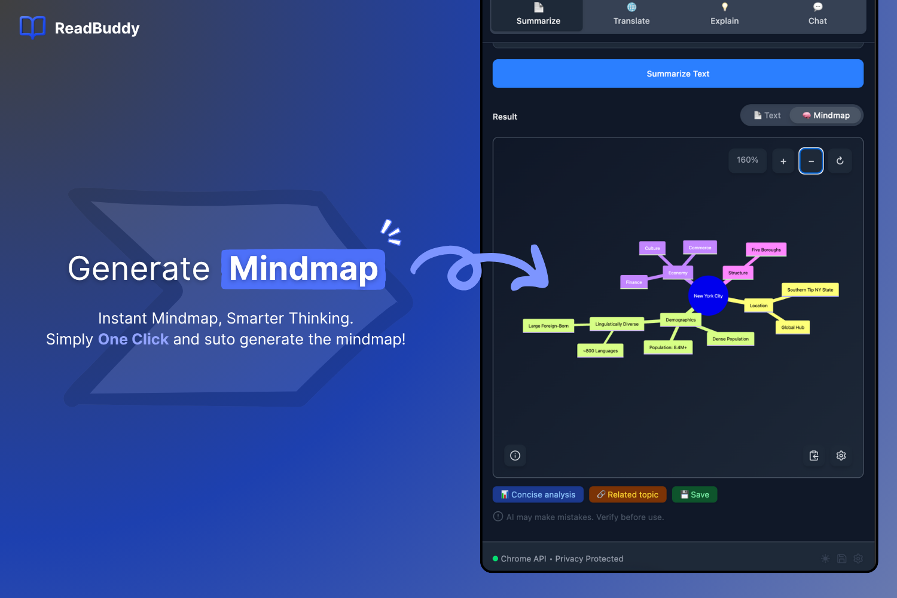897x598 pixels.
Task: Switch result view to Mindmap
Action: click(826, 115)
